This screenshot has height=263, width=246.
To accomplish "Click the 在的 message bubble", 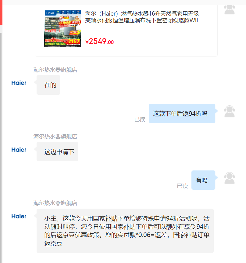I will tap(48, 85).
